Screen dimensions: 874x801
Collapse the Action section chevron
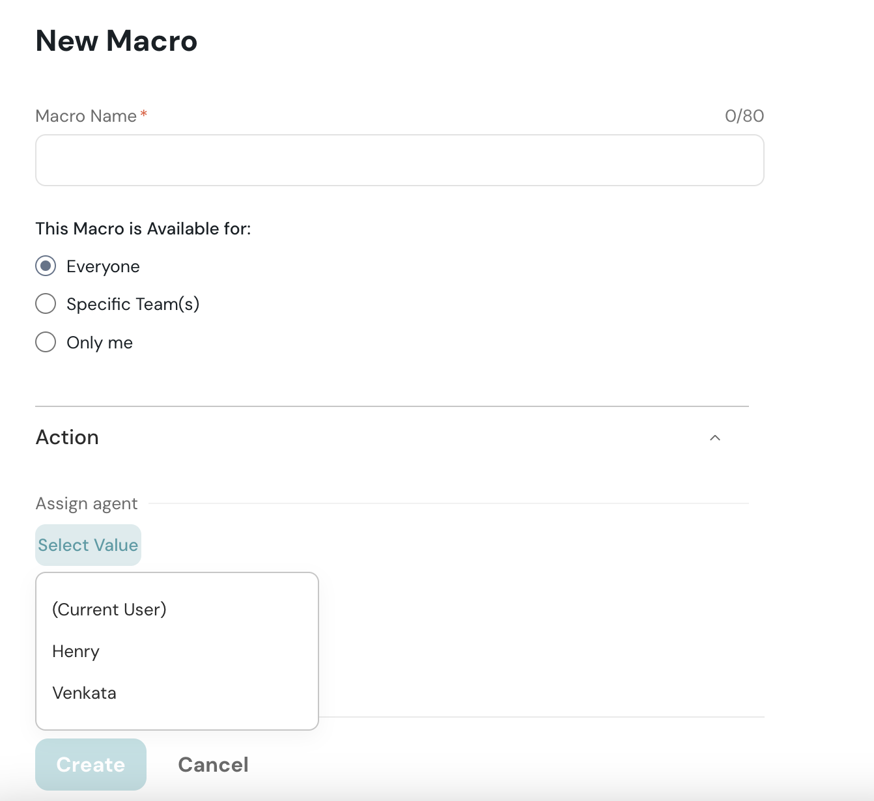[x=714, y=438]
